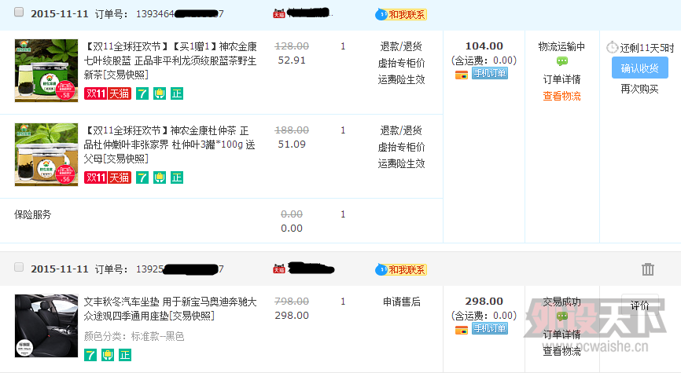Click 再次购买 to buy again
The width and height of the screenshot is (681, 373).
(x=640, y=90)
